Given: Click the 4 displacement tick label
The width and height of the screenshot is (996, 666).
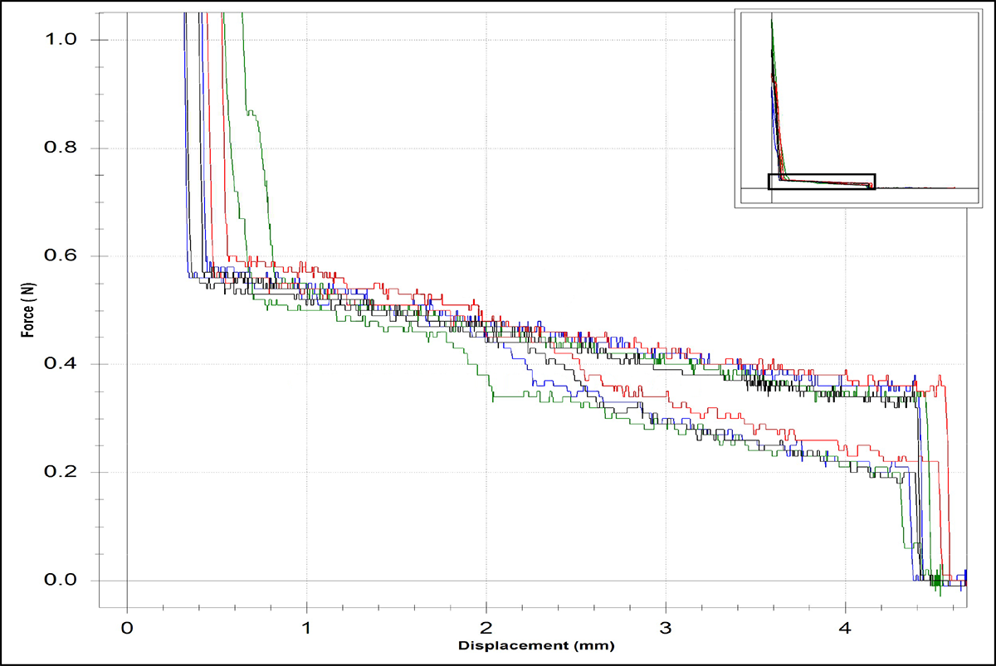Looking at the screenshot, I should point(846,628).
